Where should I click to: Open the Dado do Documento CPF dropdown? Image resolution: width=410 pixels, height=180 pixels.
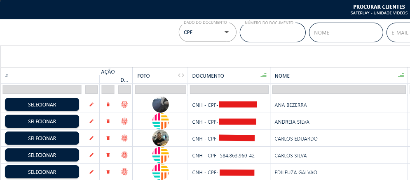click(207, 32)
